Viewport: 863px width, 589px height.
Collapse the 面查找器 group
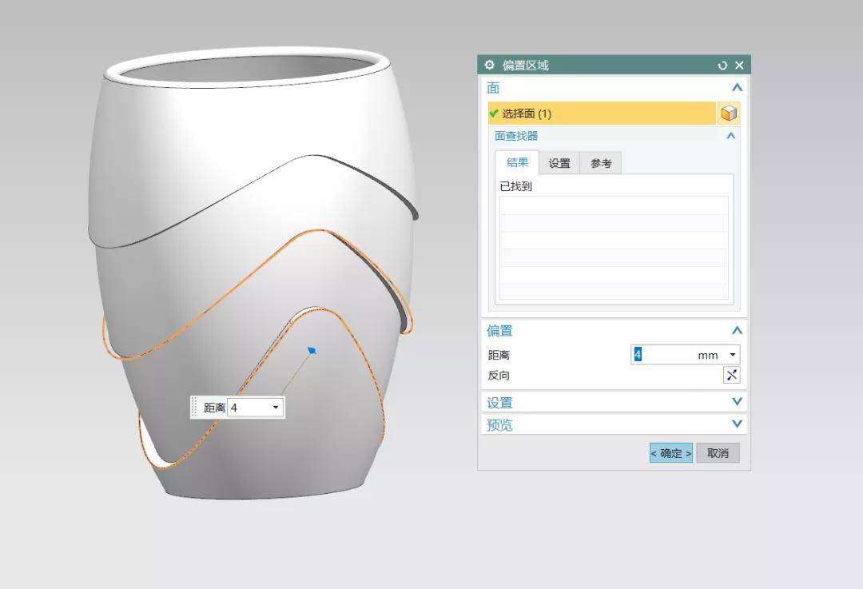point(730,136)
